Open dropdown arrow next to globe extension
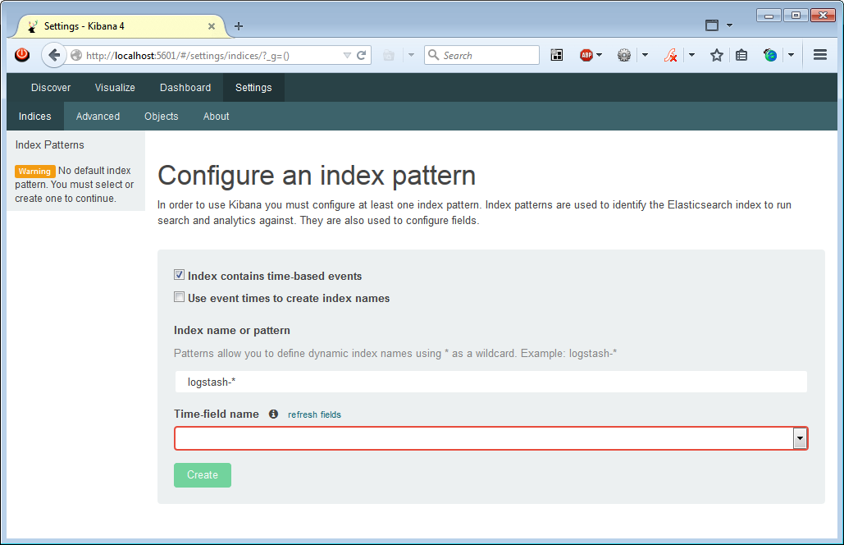 [791, 55]
